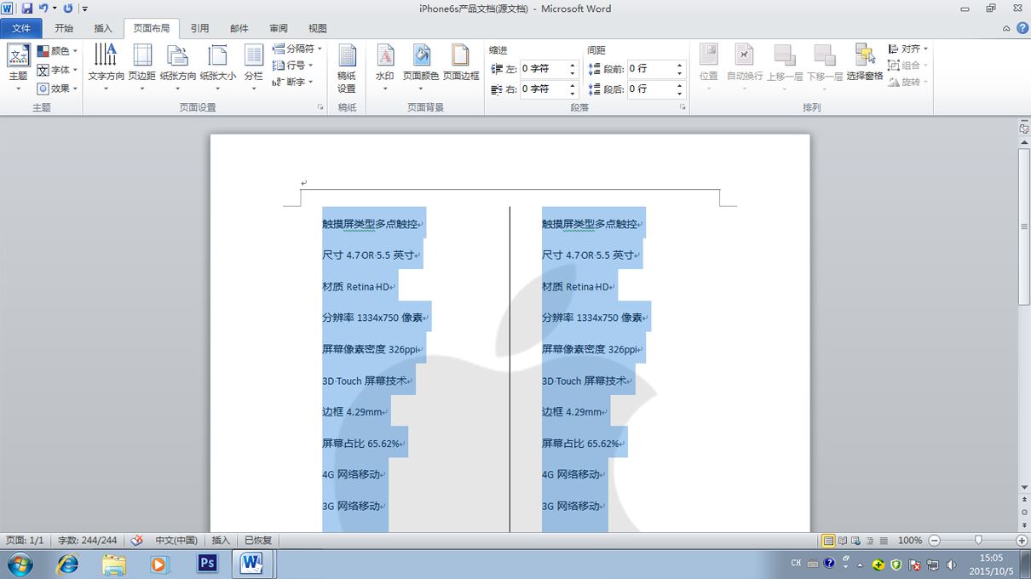Click the Windows Start button
The image size is (1031, 579).
click(x=20, y=564)
